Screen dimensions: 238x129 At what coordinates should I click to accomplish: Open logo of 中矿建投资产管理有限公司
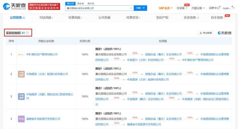pyautogui.click(x=21, y=55)
